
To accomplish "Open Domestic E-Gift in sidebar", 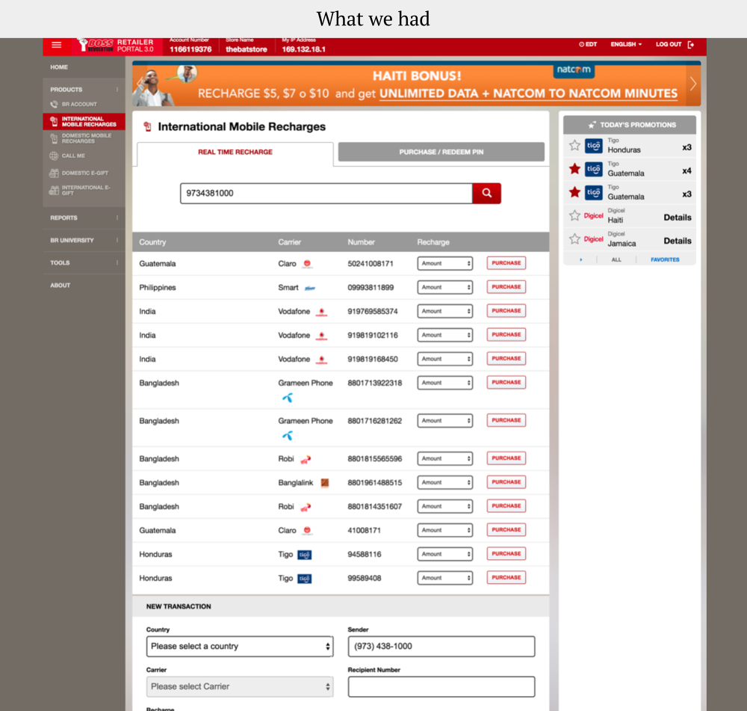I will click(x=84, y=173).
